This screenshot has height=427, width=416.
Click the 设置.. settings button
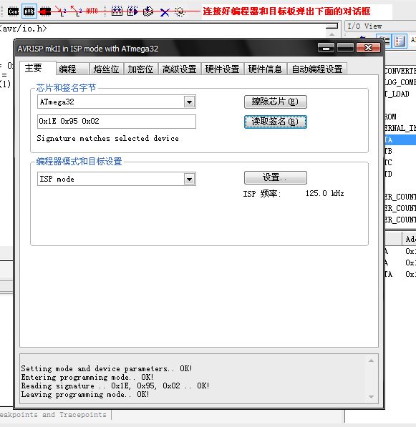(276, 177)
